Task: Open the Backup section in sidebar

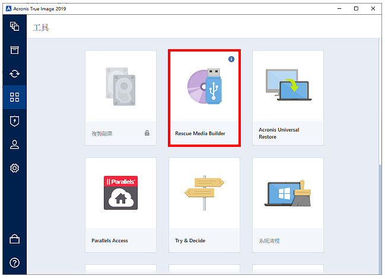Action: click(14, 27)
